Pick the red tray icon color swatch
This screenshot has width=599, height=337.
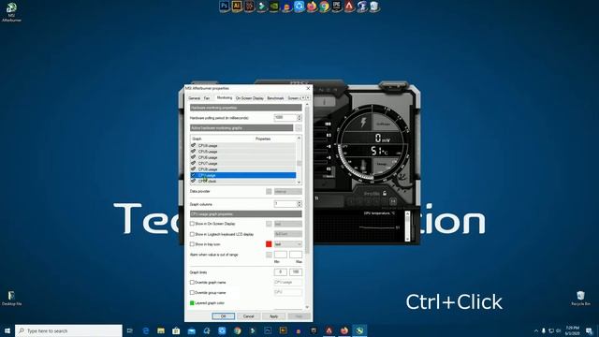(269, 244)
